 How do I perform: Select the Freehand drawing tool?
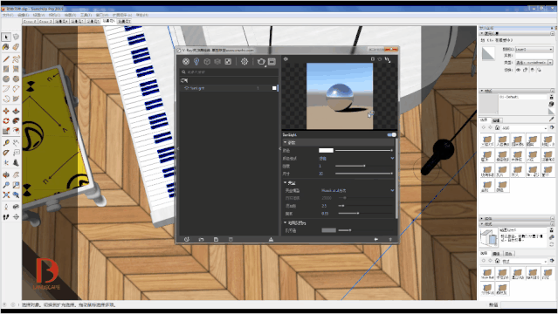point(16,59)
